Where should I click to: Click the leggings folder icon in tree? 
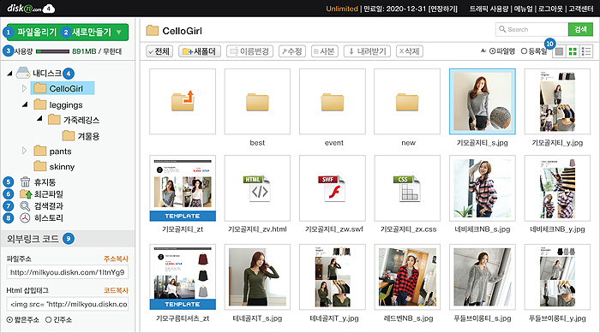point(39,104)
